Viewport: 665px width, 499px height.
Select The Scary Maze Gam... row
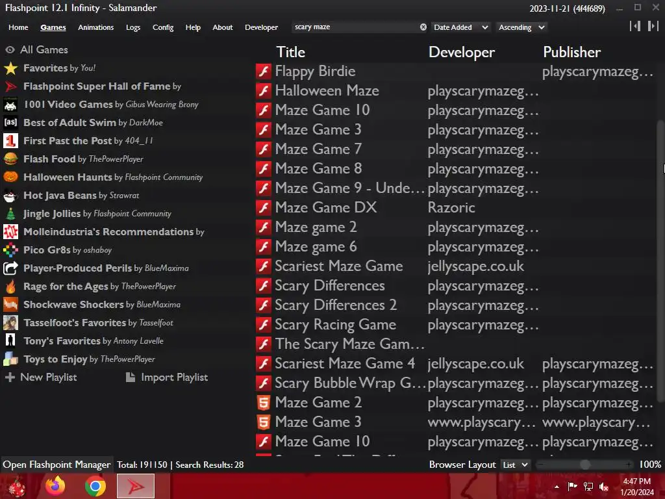pos(454,344)
